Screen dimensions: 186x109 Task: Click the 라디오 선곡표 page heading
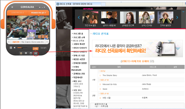100,34
